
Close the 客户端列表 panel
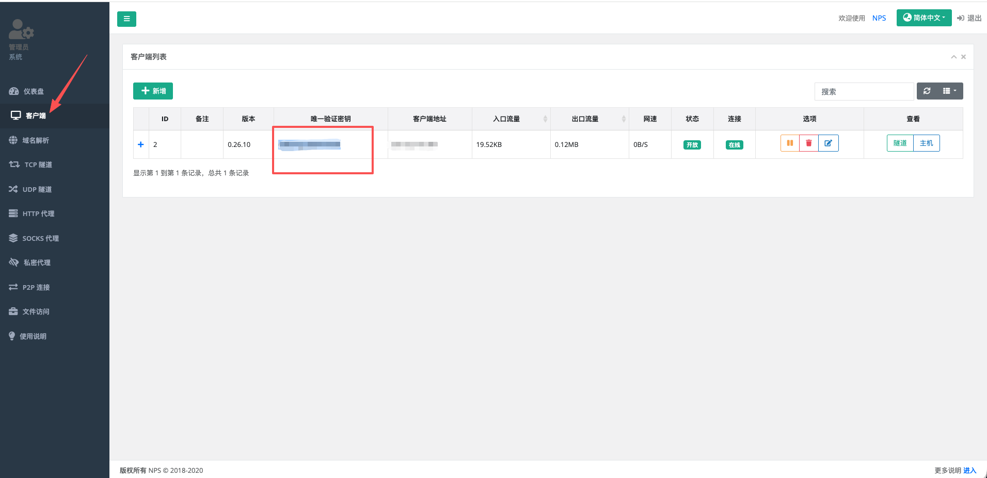963,57
